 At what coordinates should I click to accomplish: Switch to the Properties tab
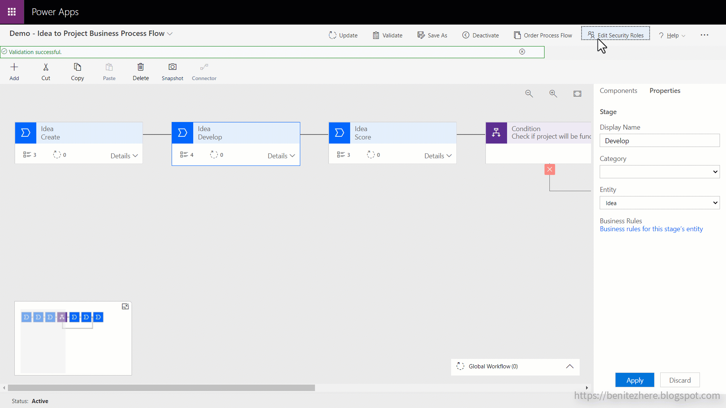[665, 91]
